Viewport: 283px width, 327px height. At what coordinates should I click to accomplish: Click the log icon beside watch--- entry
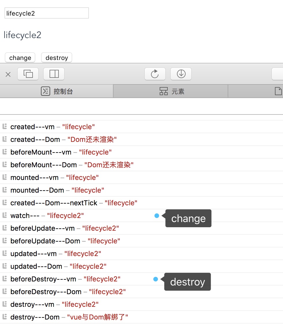tap(5, 215)
